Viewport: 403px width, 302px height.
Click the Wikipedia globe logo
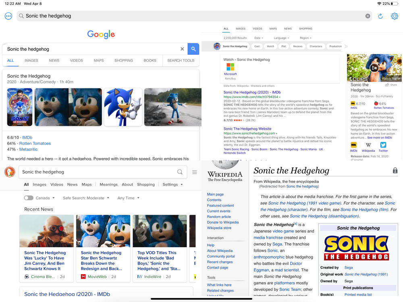point(225,164)
